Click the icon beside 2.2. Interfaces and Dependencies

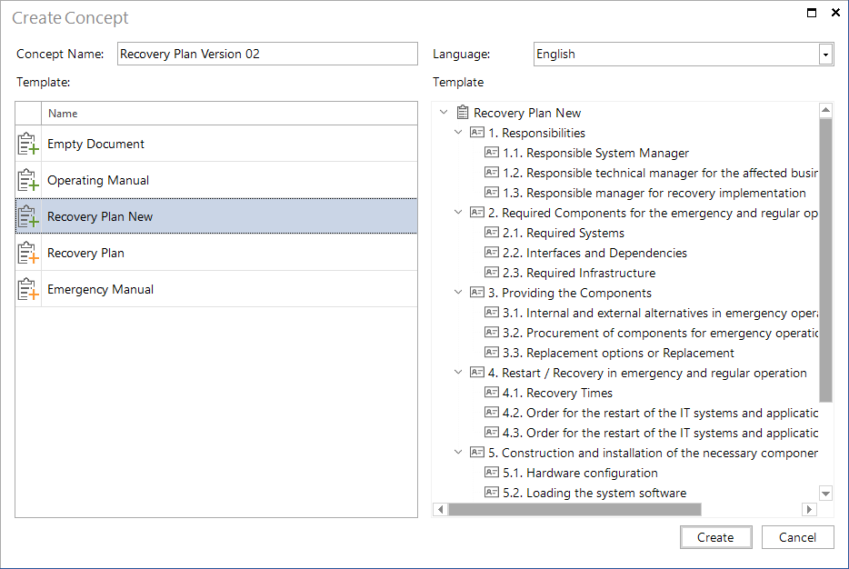pyautogui.click(x=492, y=253)
